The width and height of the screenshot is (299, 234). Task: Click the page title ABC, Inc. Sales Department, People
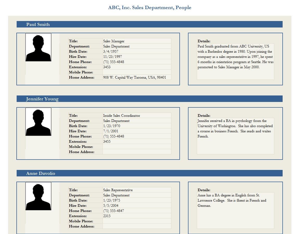[x=150, y=8]
